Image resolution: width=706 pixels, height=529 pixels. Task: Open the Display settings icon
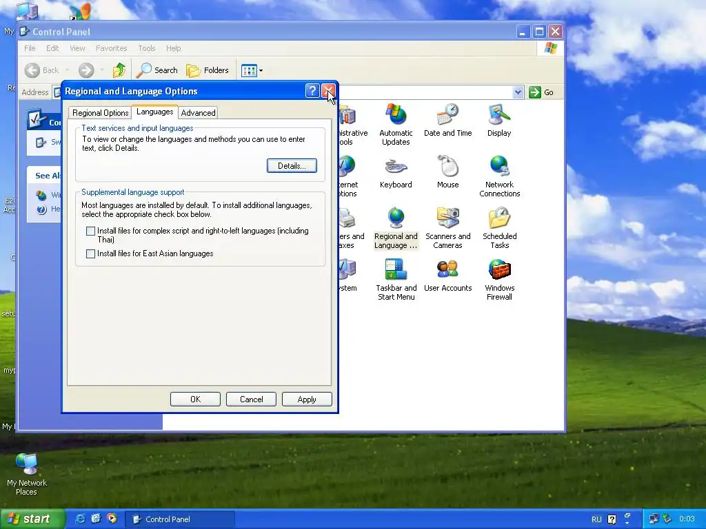pyautogui.click(x=499, y=120)
